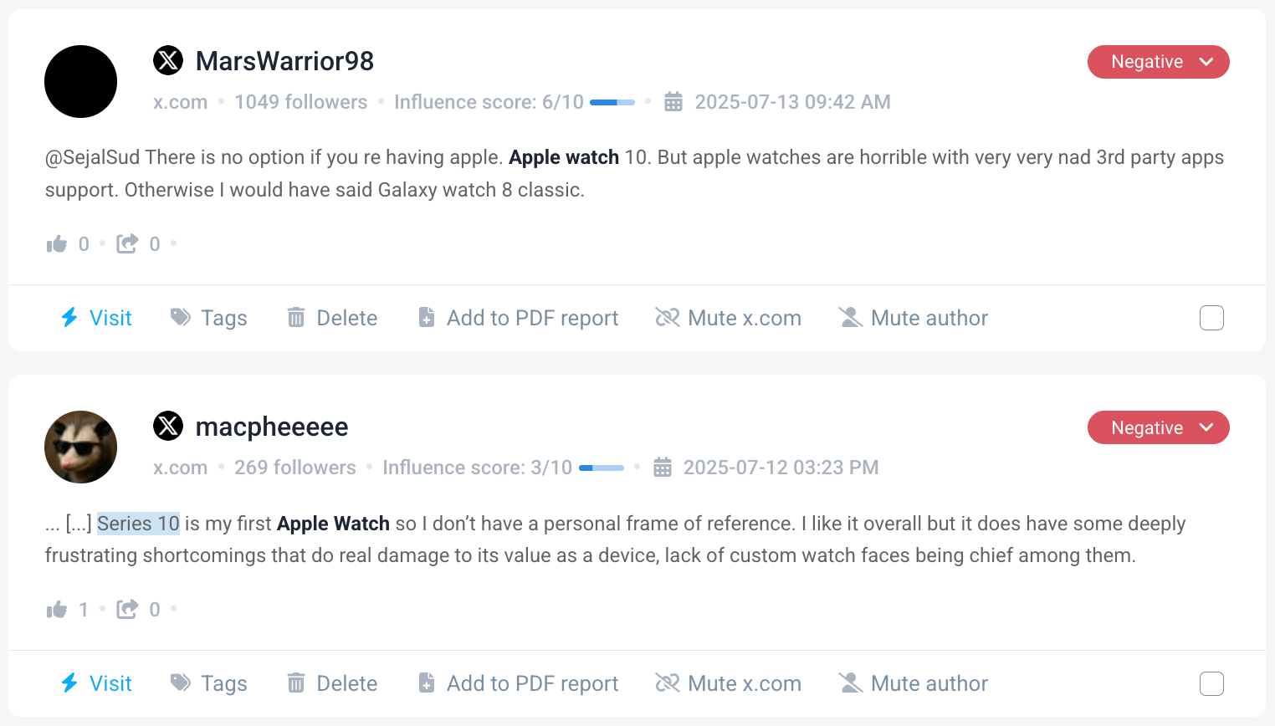
Task: Mute author MarsWarrior98
Action: 913,318
